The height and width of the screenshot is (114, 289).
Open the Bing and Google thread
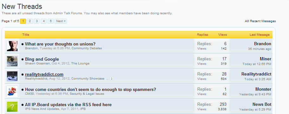(x=42, y=59)
